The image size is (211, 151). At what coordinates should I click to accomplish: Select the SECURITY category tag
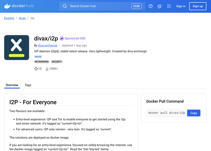tap(57, 62)
